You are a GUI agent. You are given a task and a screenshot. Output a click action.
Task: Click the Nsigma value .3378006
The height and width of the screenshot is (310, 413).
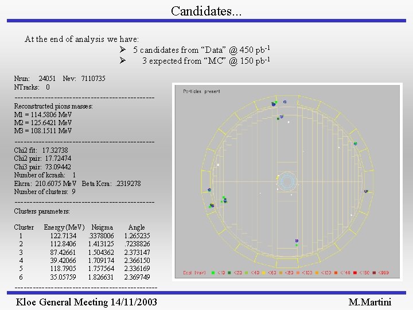[101, 236]
